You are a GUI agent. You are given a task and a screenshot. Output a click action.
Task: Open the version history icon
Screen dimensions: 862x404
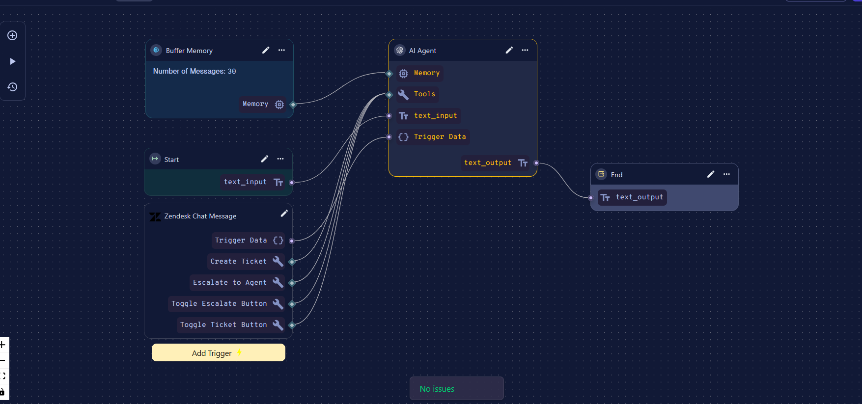(12, 87)
